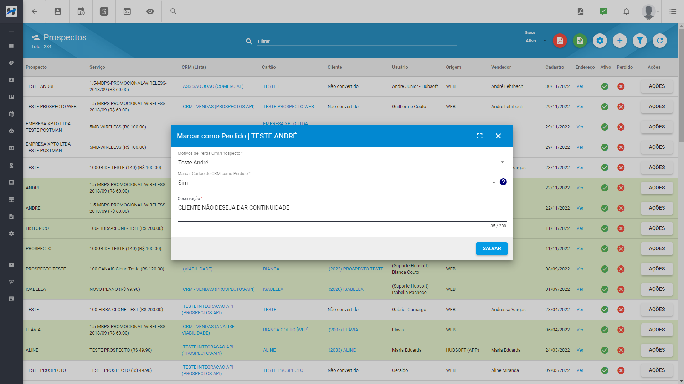Open the Status Ativo dropdown
The width and height of the screenshot is (684, 384).
tap(536, 41)
